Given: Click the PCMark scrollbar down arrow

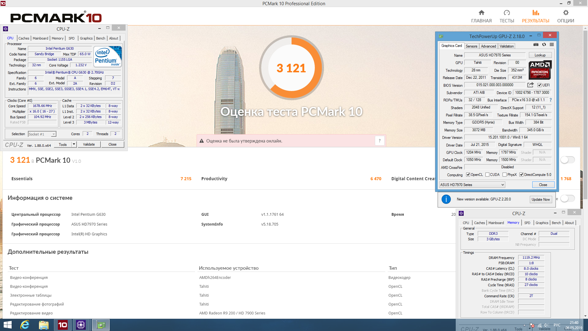Looking at the screenshot, I should coord(585,316).
